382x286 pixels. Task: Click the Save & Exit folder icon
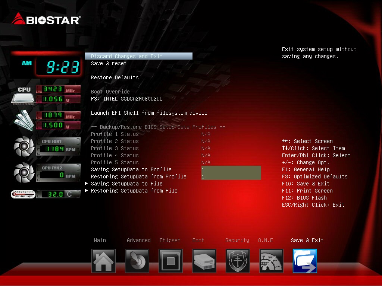[x=305, y=261]
